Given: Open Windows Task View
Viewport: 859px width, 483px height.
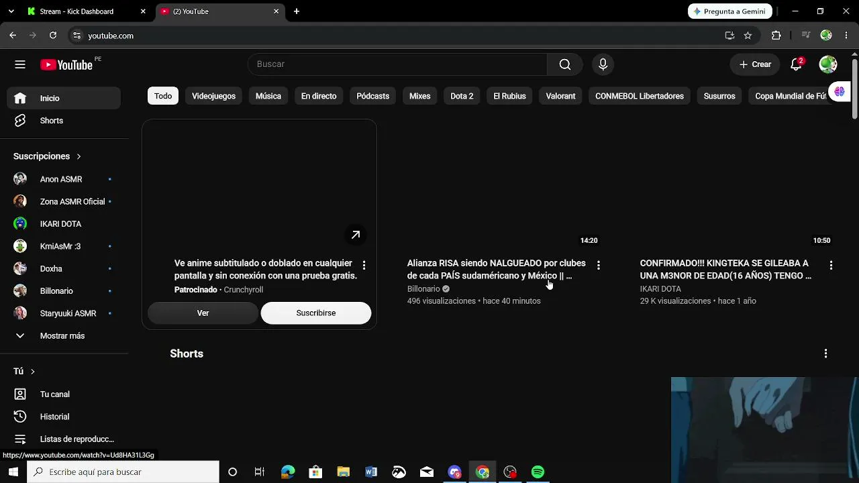Looking at the screenshot, I should [x=260, y=472].
